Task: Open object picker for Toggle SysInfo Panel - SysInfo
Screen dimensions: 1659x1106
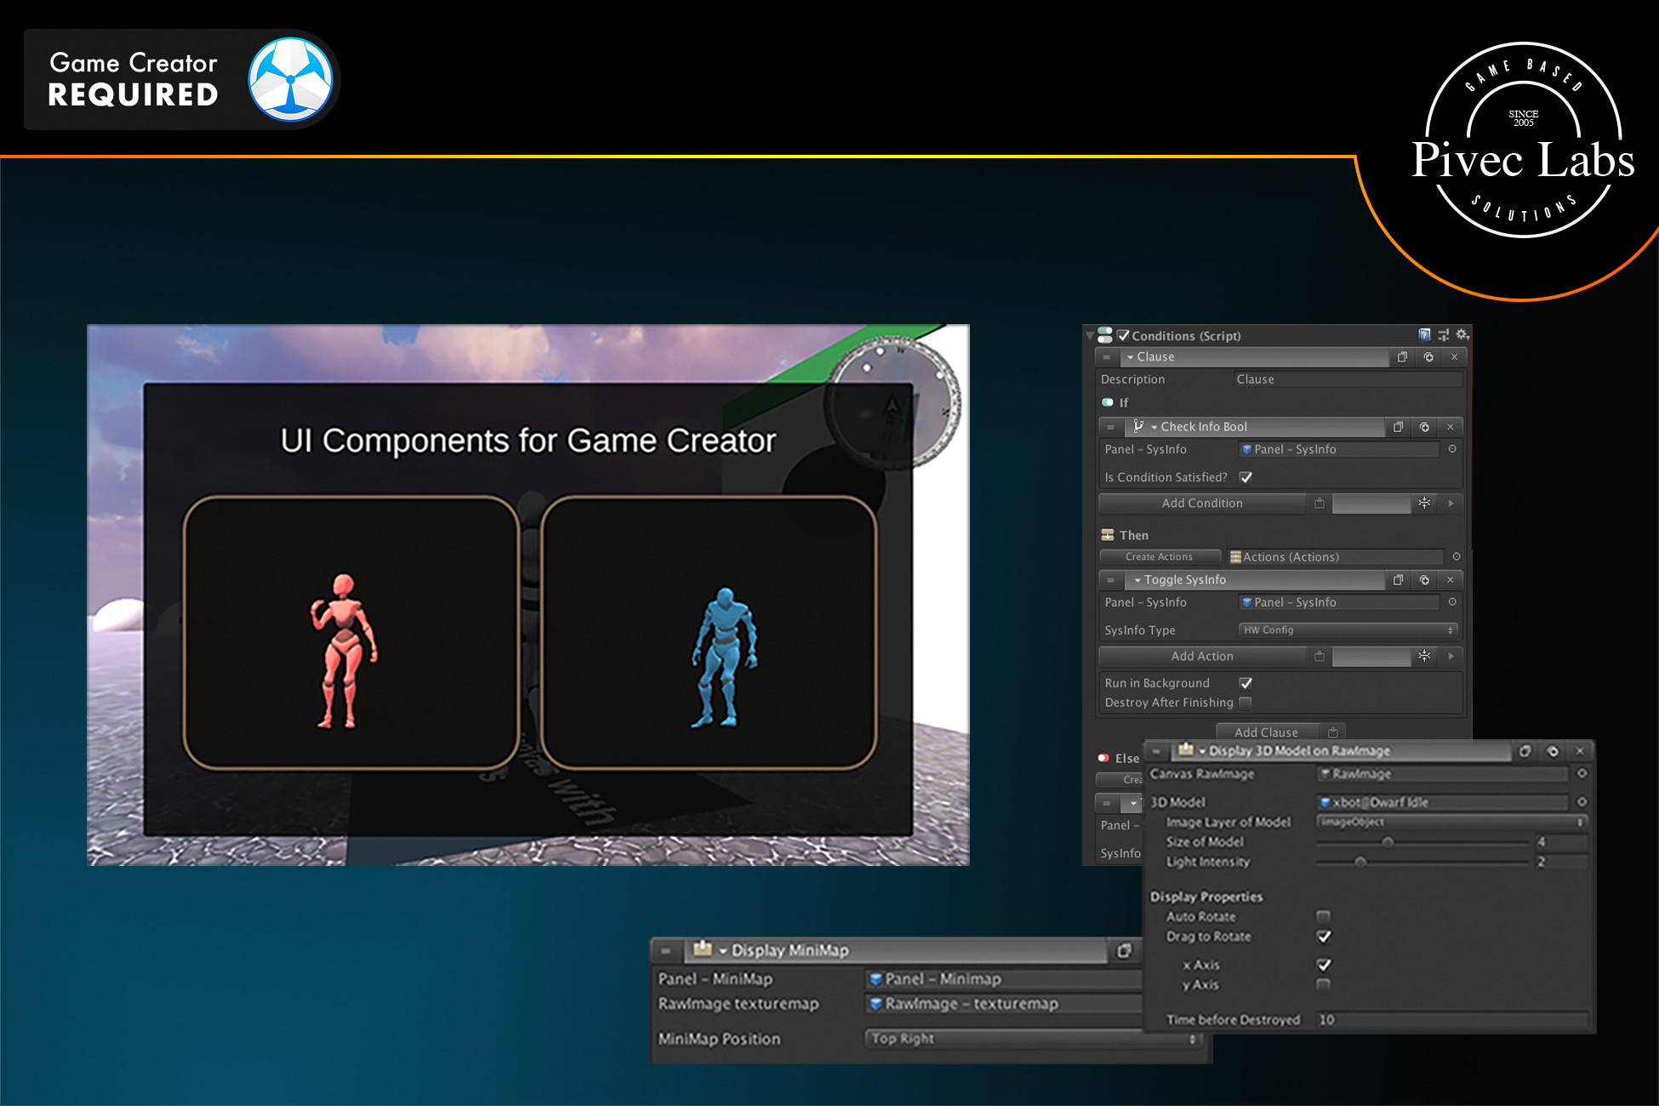Action: click(1452, 602)
